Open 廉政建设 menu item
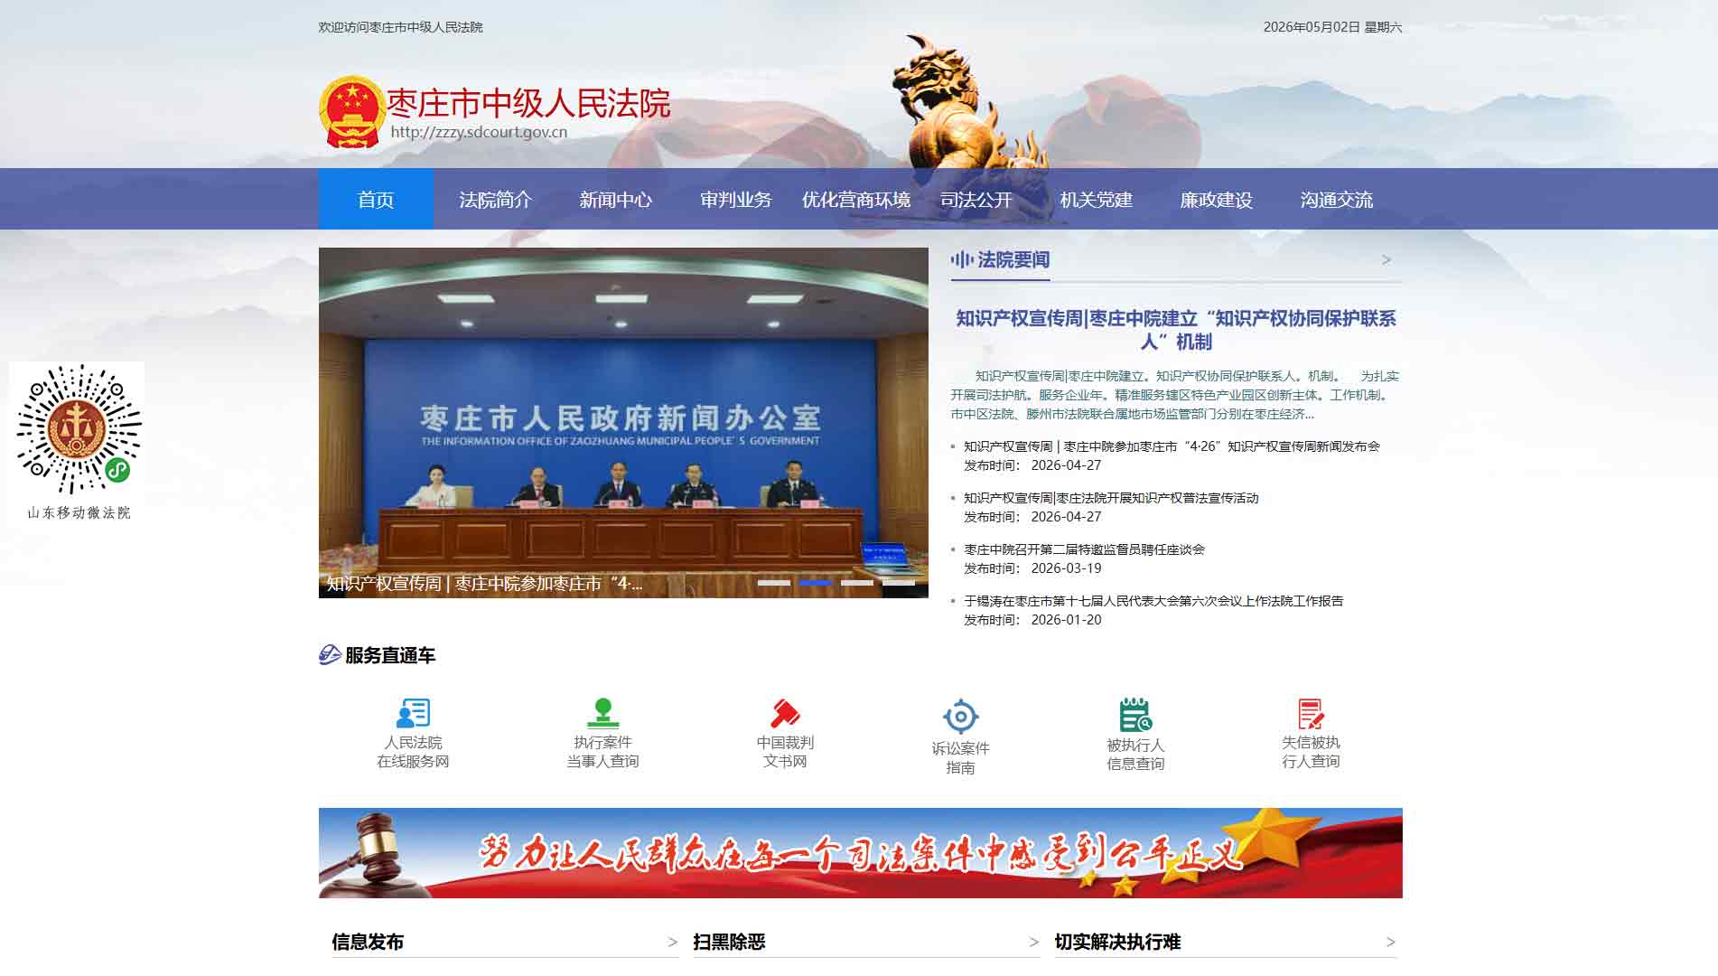Screen dimensions: 1718x976 tap(1216, 199)
